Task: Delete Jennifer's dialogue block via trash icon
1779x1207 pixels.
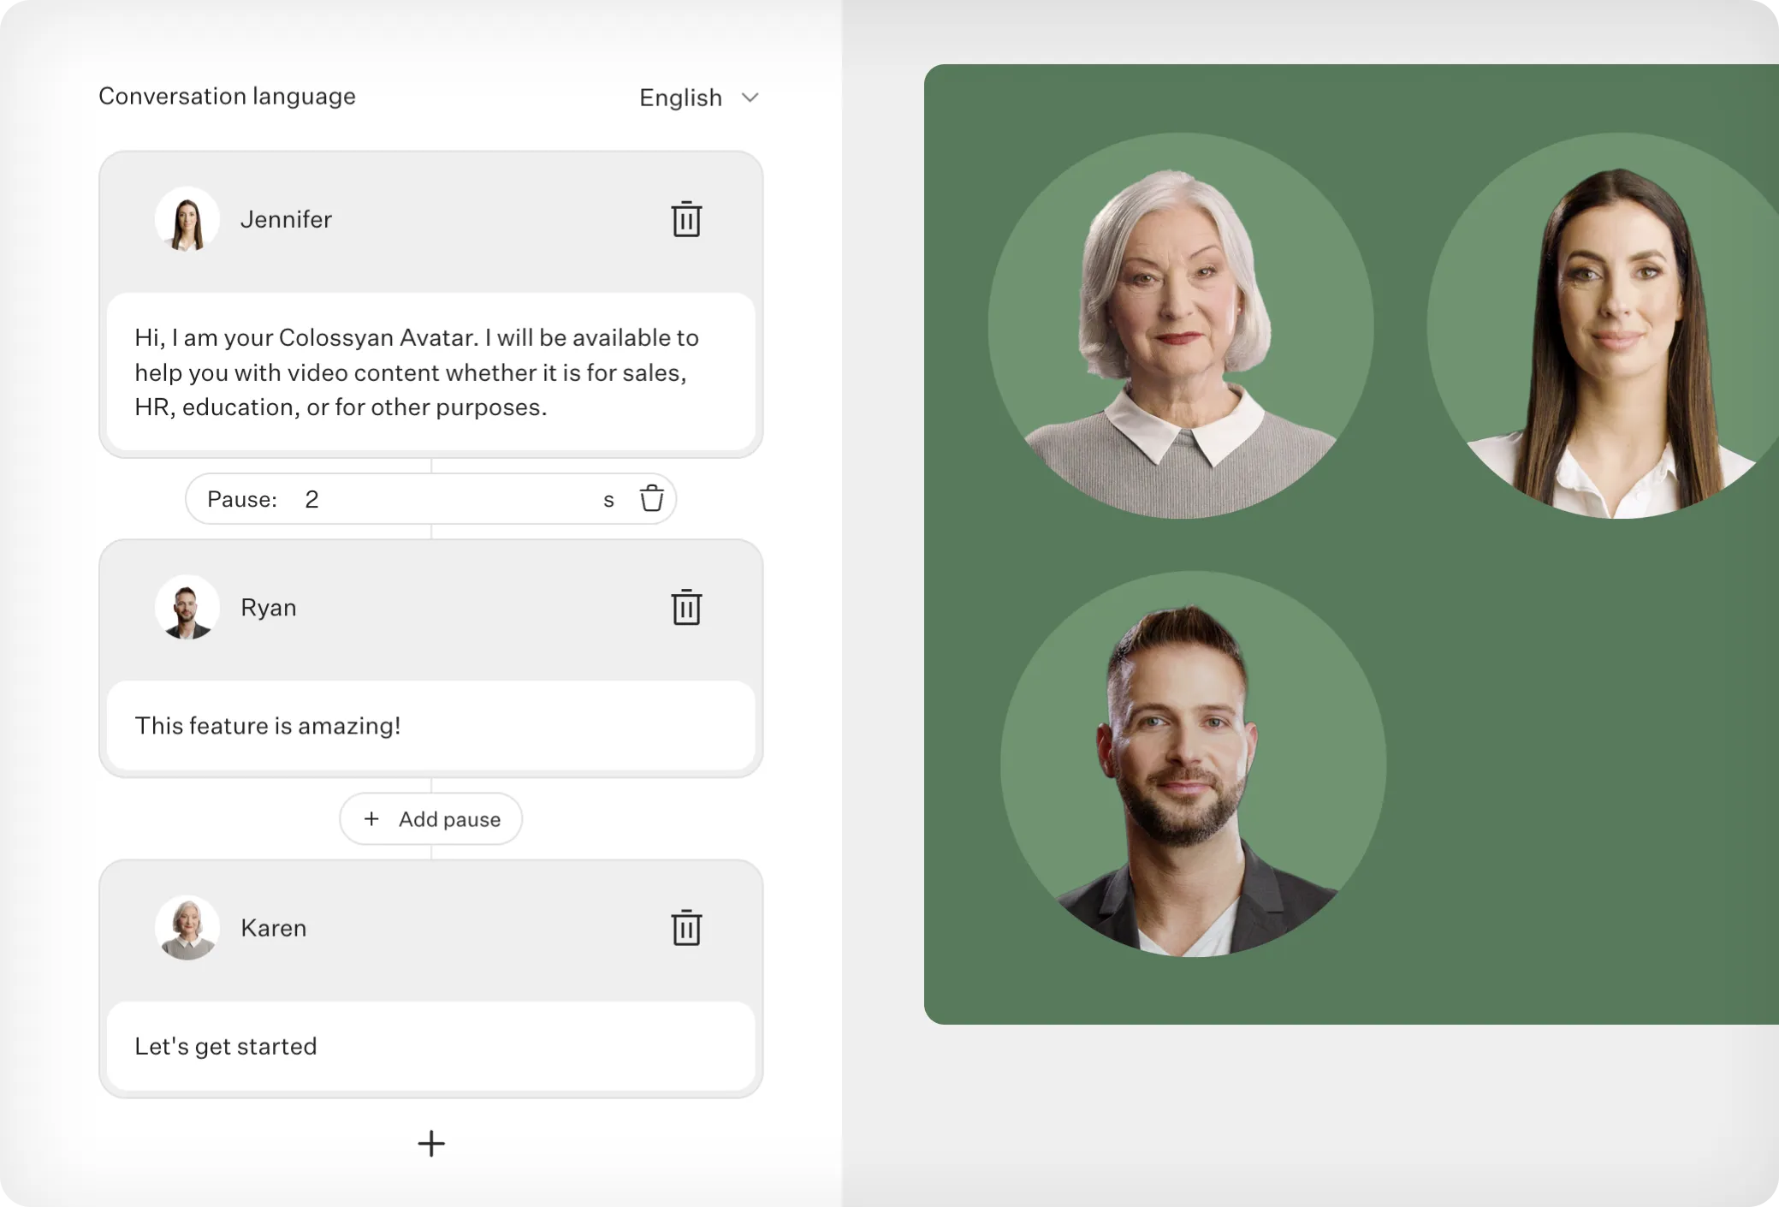Action: (x=685, y=219)
